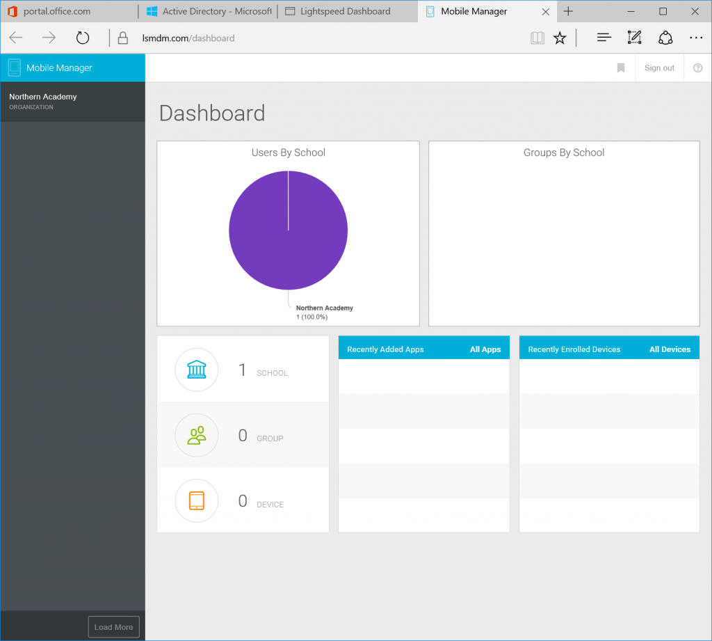712x641 pixels.
Task: Click the 1 SCHOOL count
Action: pyautogui.click(x=263, y=370)
